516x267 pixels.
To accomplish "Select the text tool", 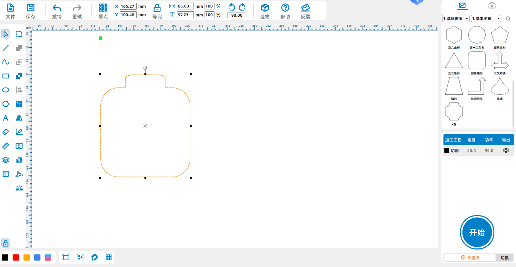I will click(x=6, y=118).
